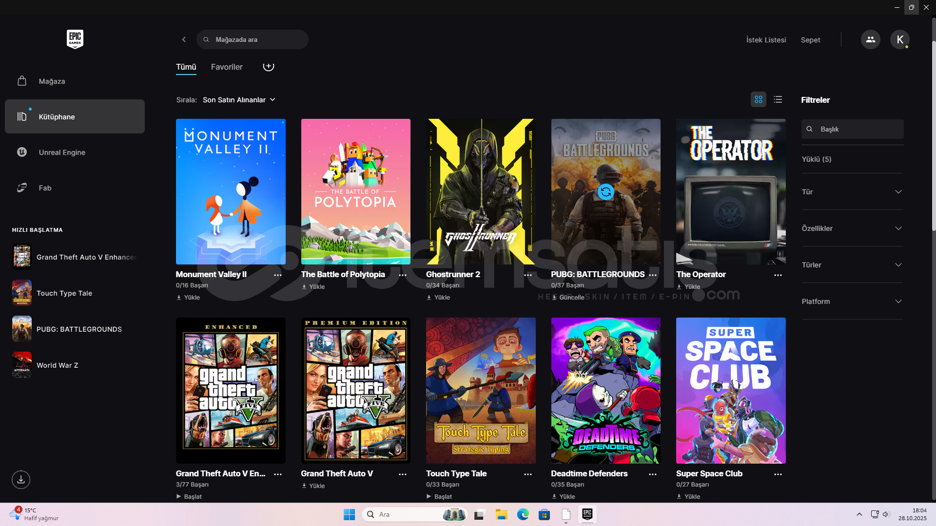Click the PUBG update refresh icon
The width and height of the screenshot is (936, 526).
[605, 192]
